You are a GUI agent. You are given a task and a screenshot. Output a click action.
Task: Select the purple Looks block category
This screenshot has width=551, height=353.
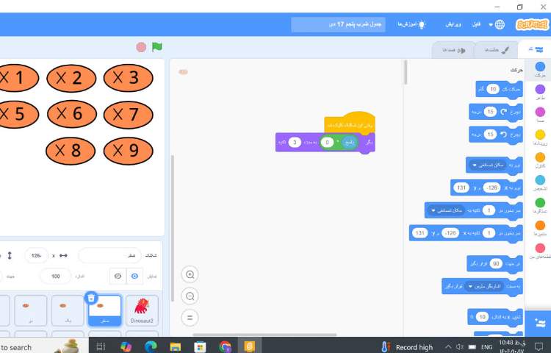540,92
